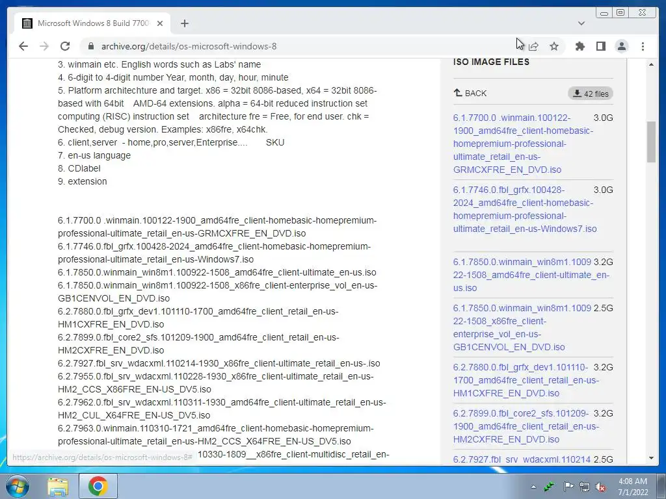The width and height of the screenshot is (666, 499).
Task: Click the Chrome taskbar icon
Action: (98, 486)
